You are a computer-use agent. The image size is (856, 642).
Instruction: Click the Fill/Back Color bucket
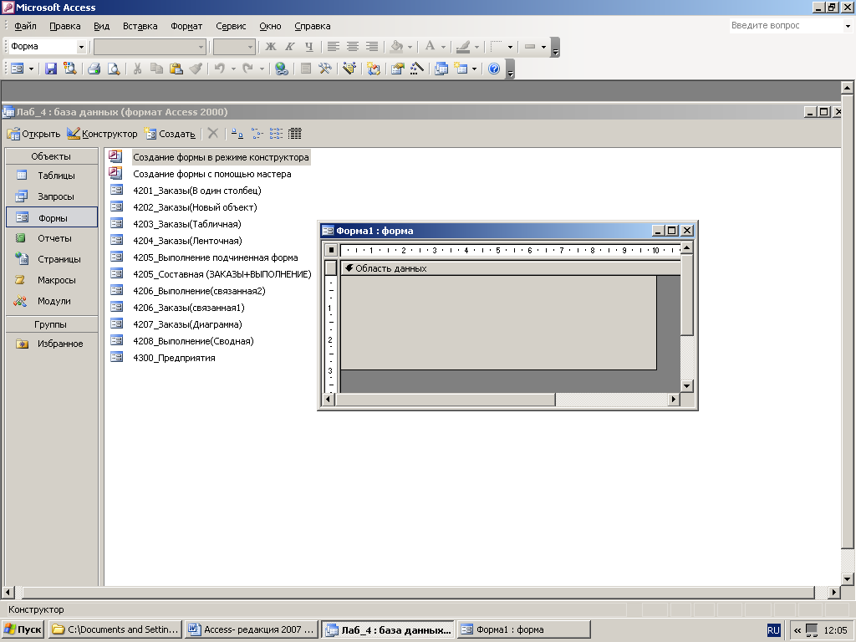397,47
